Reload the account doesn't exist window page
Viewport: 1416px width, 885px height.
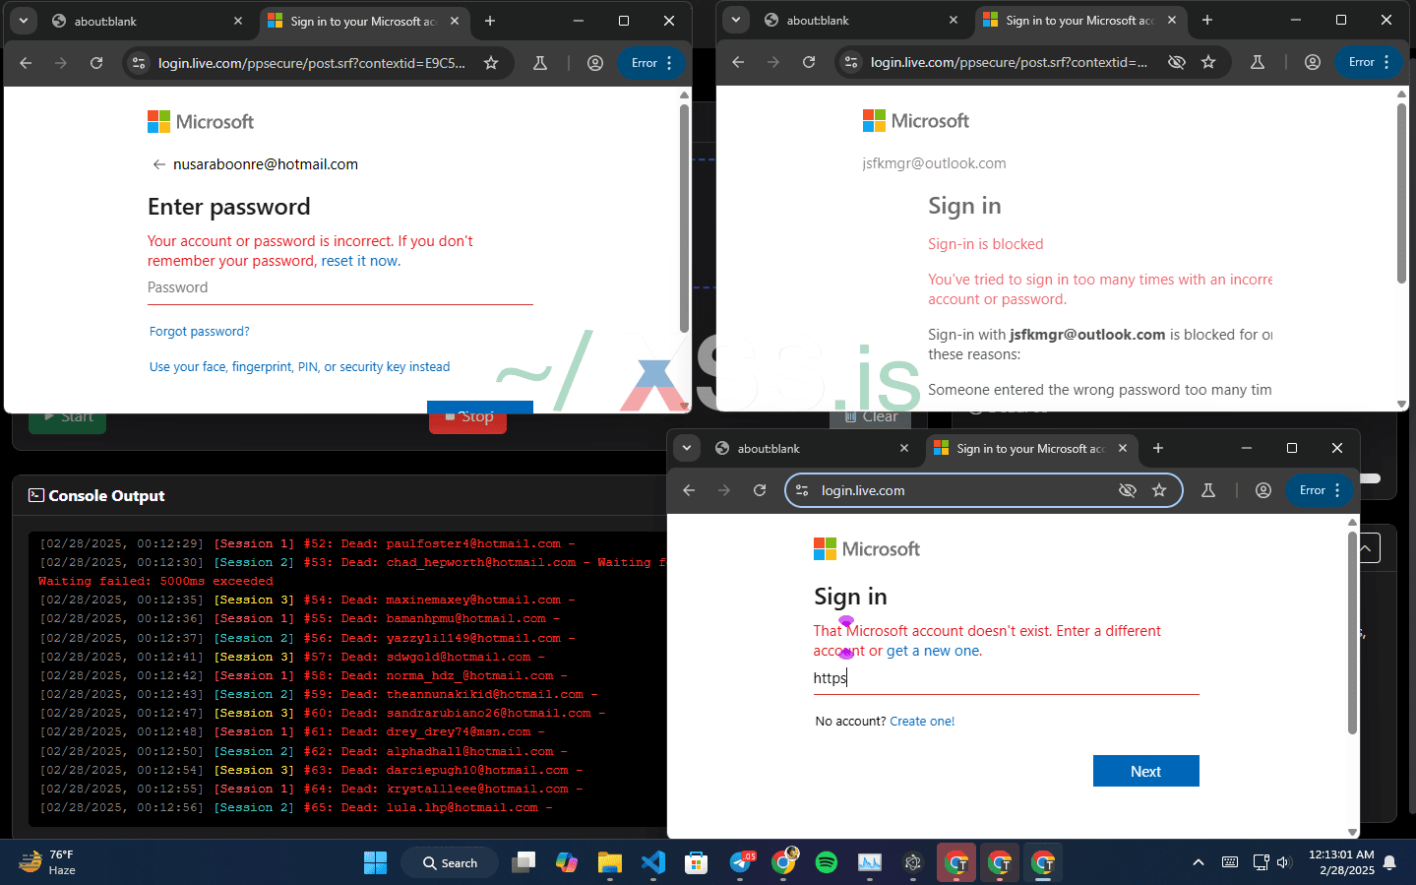pyautogui.click(x=760, y=490)
